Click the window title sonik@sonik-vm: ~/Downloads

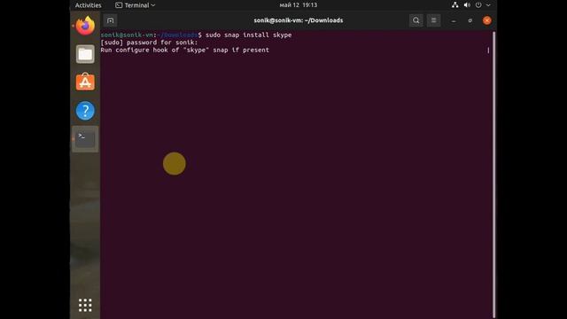click(x=299, y=20)
